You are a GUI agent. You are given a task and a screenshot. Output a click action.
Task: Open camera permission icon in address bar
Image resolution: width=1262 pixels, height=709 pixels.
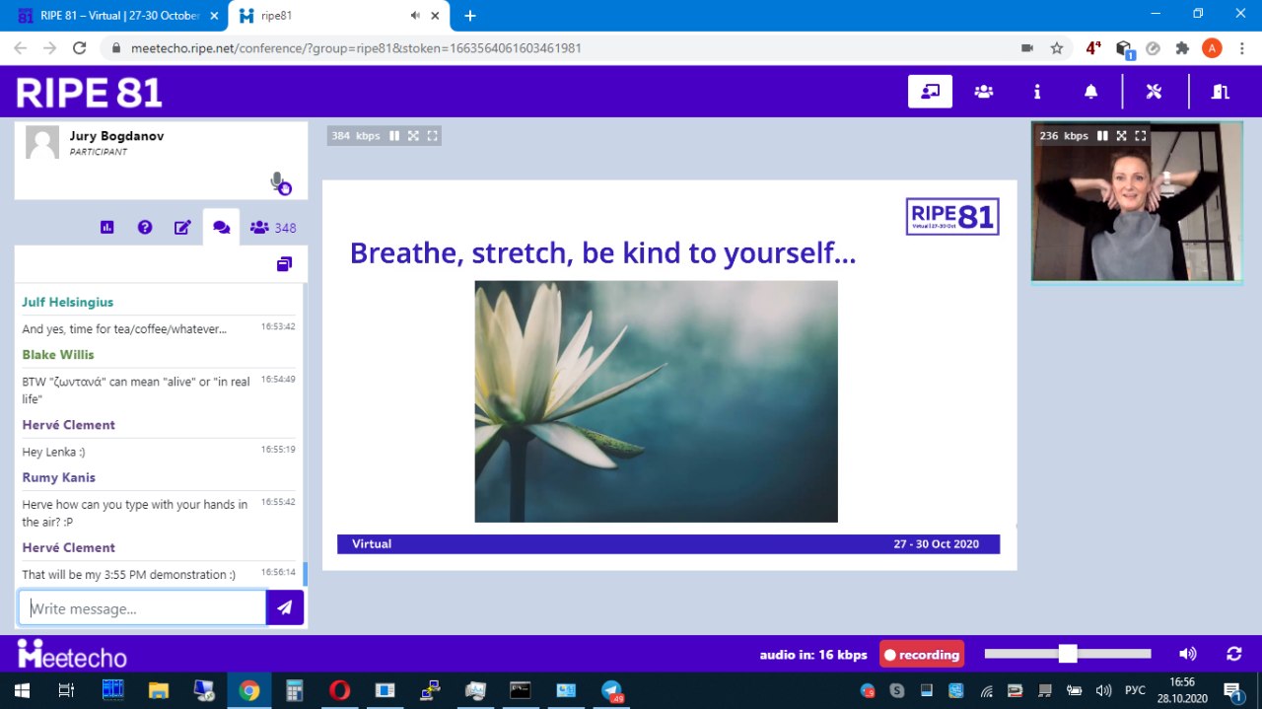(x=1027, y=47)
